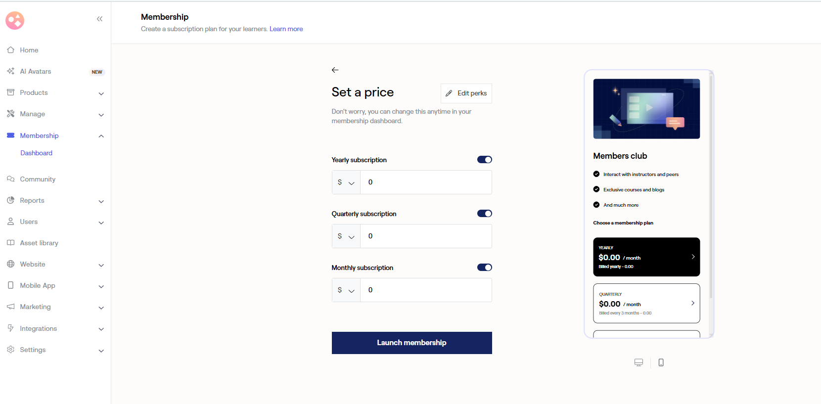Open the membership Dashboard submenu item
Viewport: 821px width, 404px height.
point(37,153)
